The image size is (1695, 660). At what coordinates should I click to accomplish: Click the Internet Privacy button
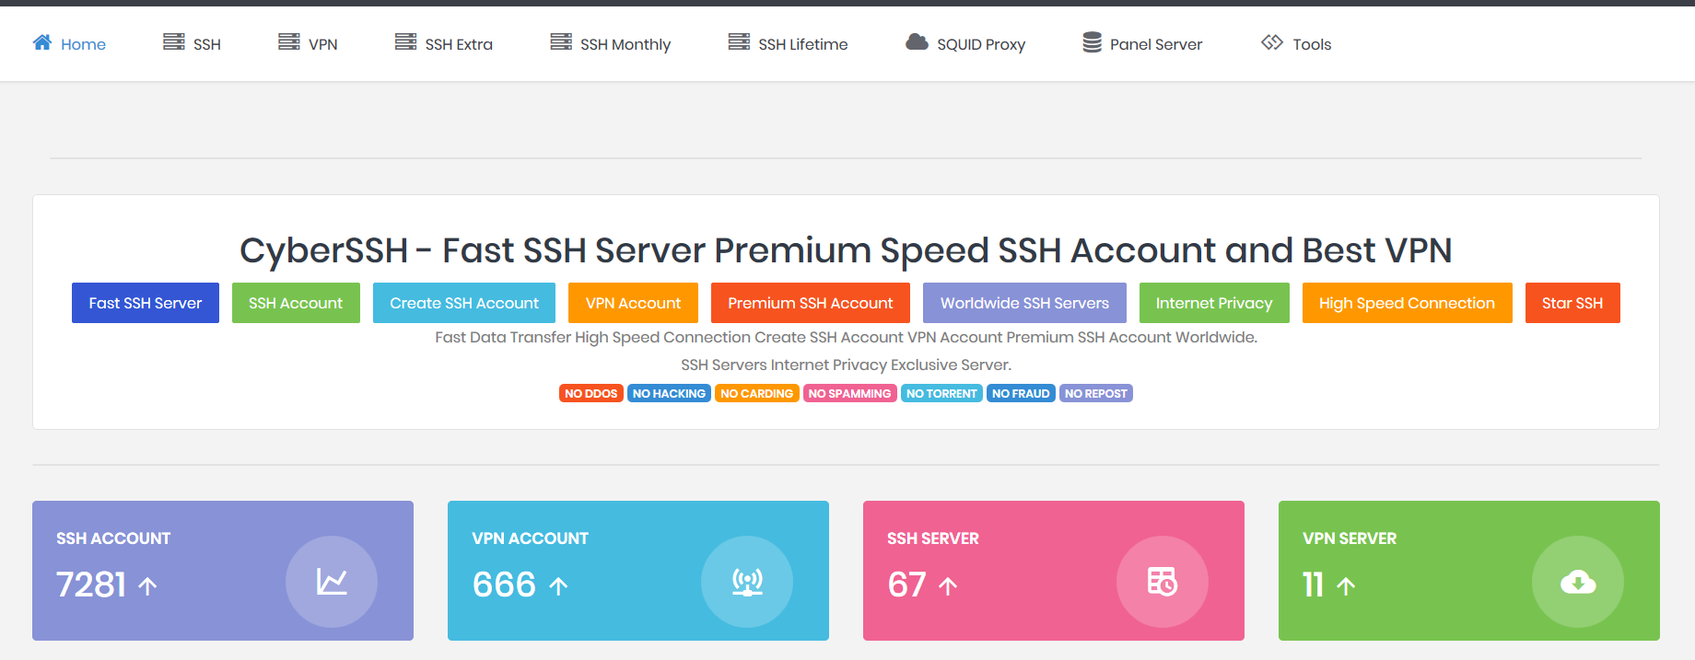coord(1214,303)
